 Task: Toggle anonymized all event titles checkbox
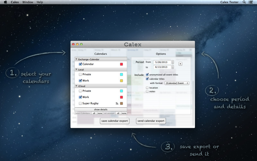(147, 75)
